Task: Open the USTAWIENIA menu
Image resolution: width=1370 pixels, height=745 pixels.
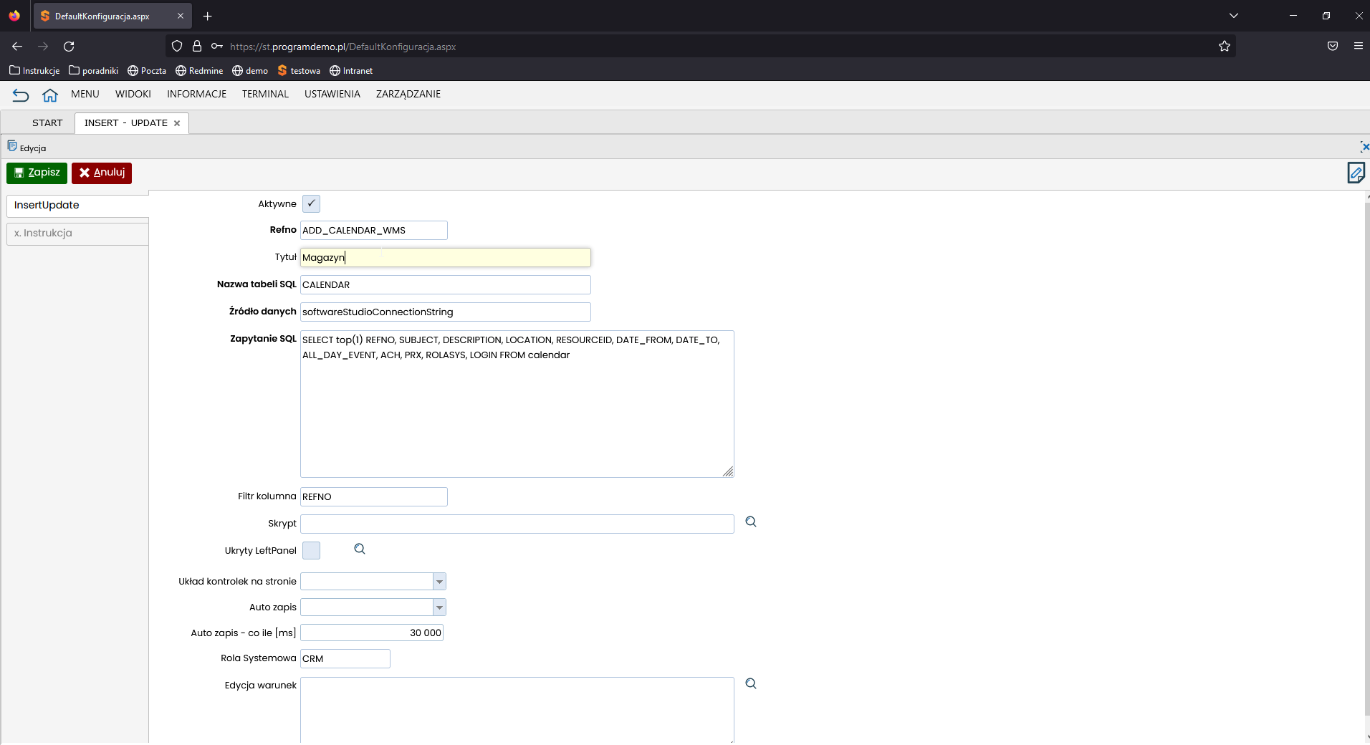Action: pos(332,95)
